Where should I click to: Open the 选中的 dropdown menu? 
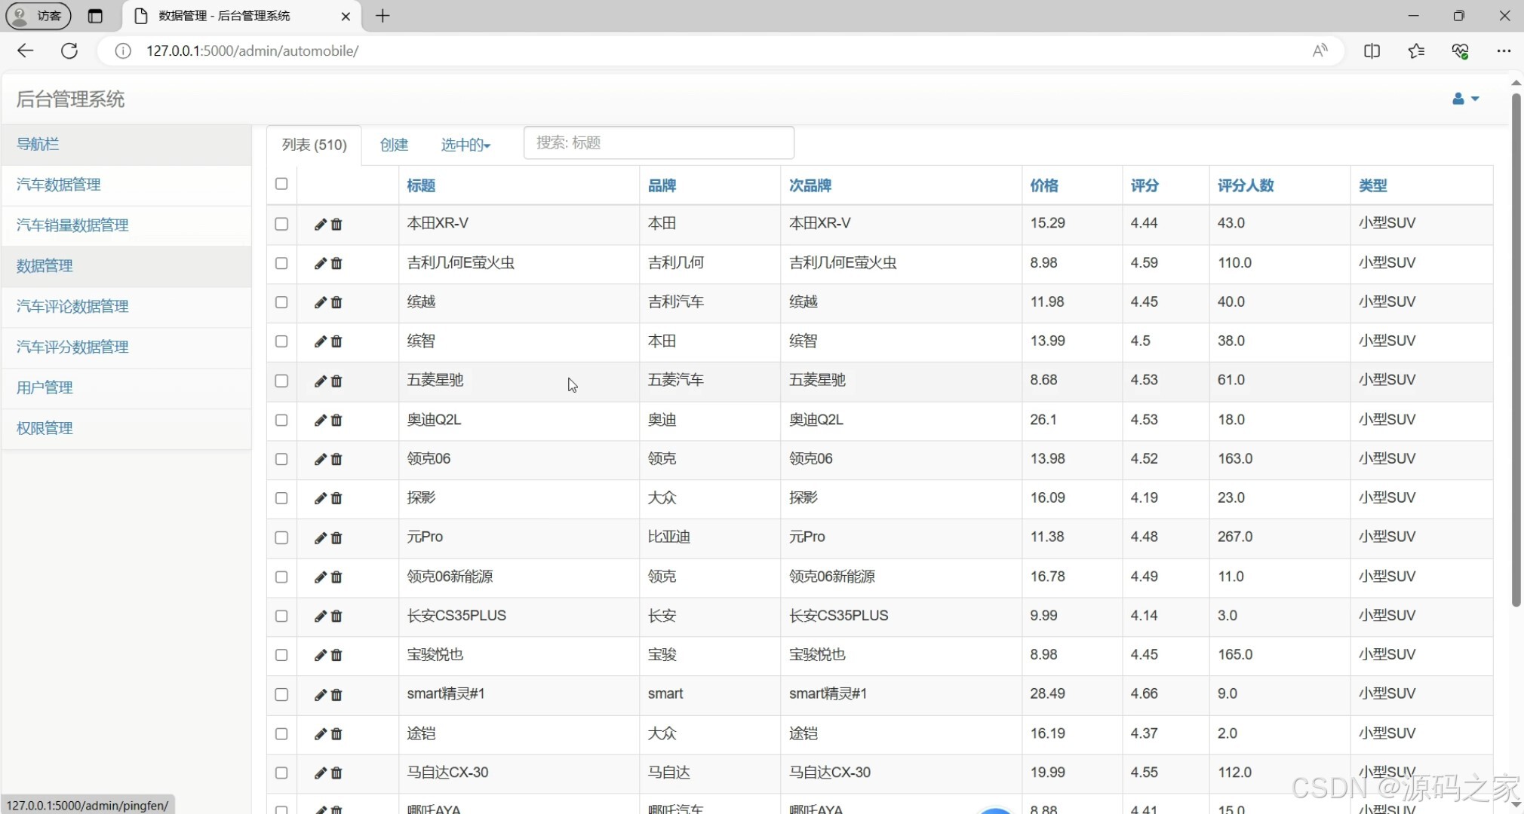coord(465,145)
